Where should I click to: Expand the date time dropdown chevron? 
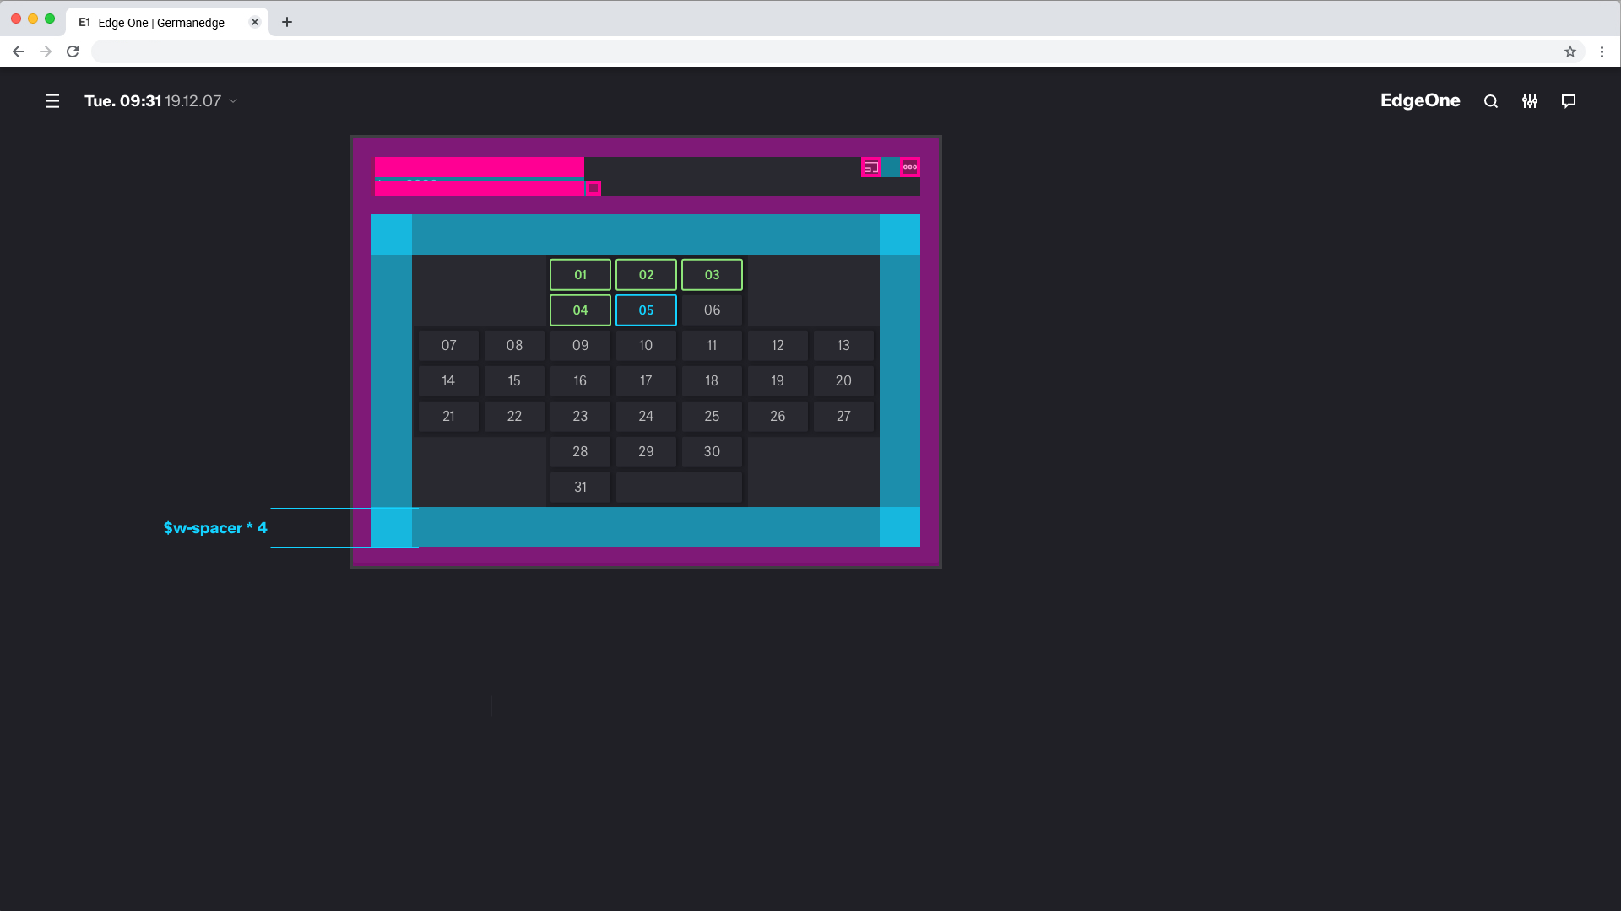coord(234,101)
